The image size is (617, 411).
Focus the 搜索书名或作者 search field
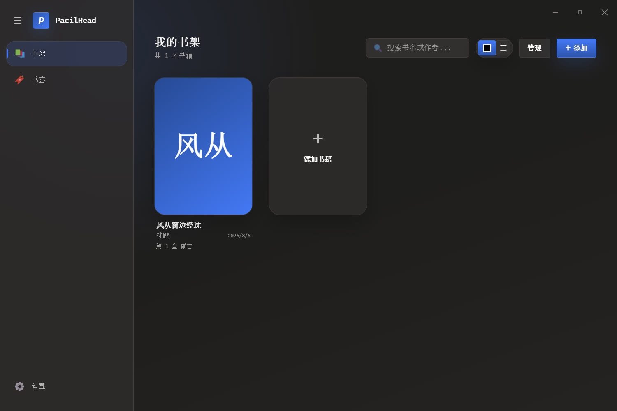click(418, 48)
